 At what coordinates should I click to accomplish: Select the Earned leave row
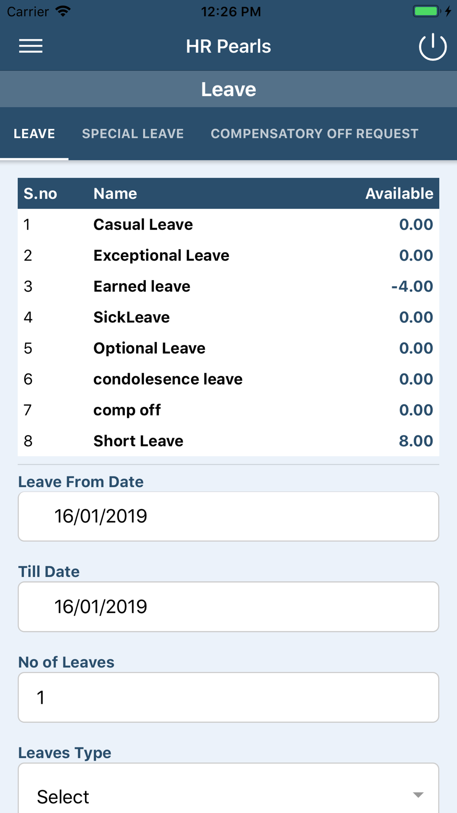(228, 286)
